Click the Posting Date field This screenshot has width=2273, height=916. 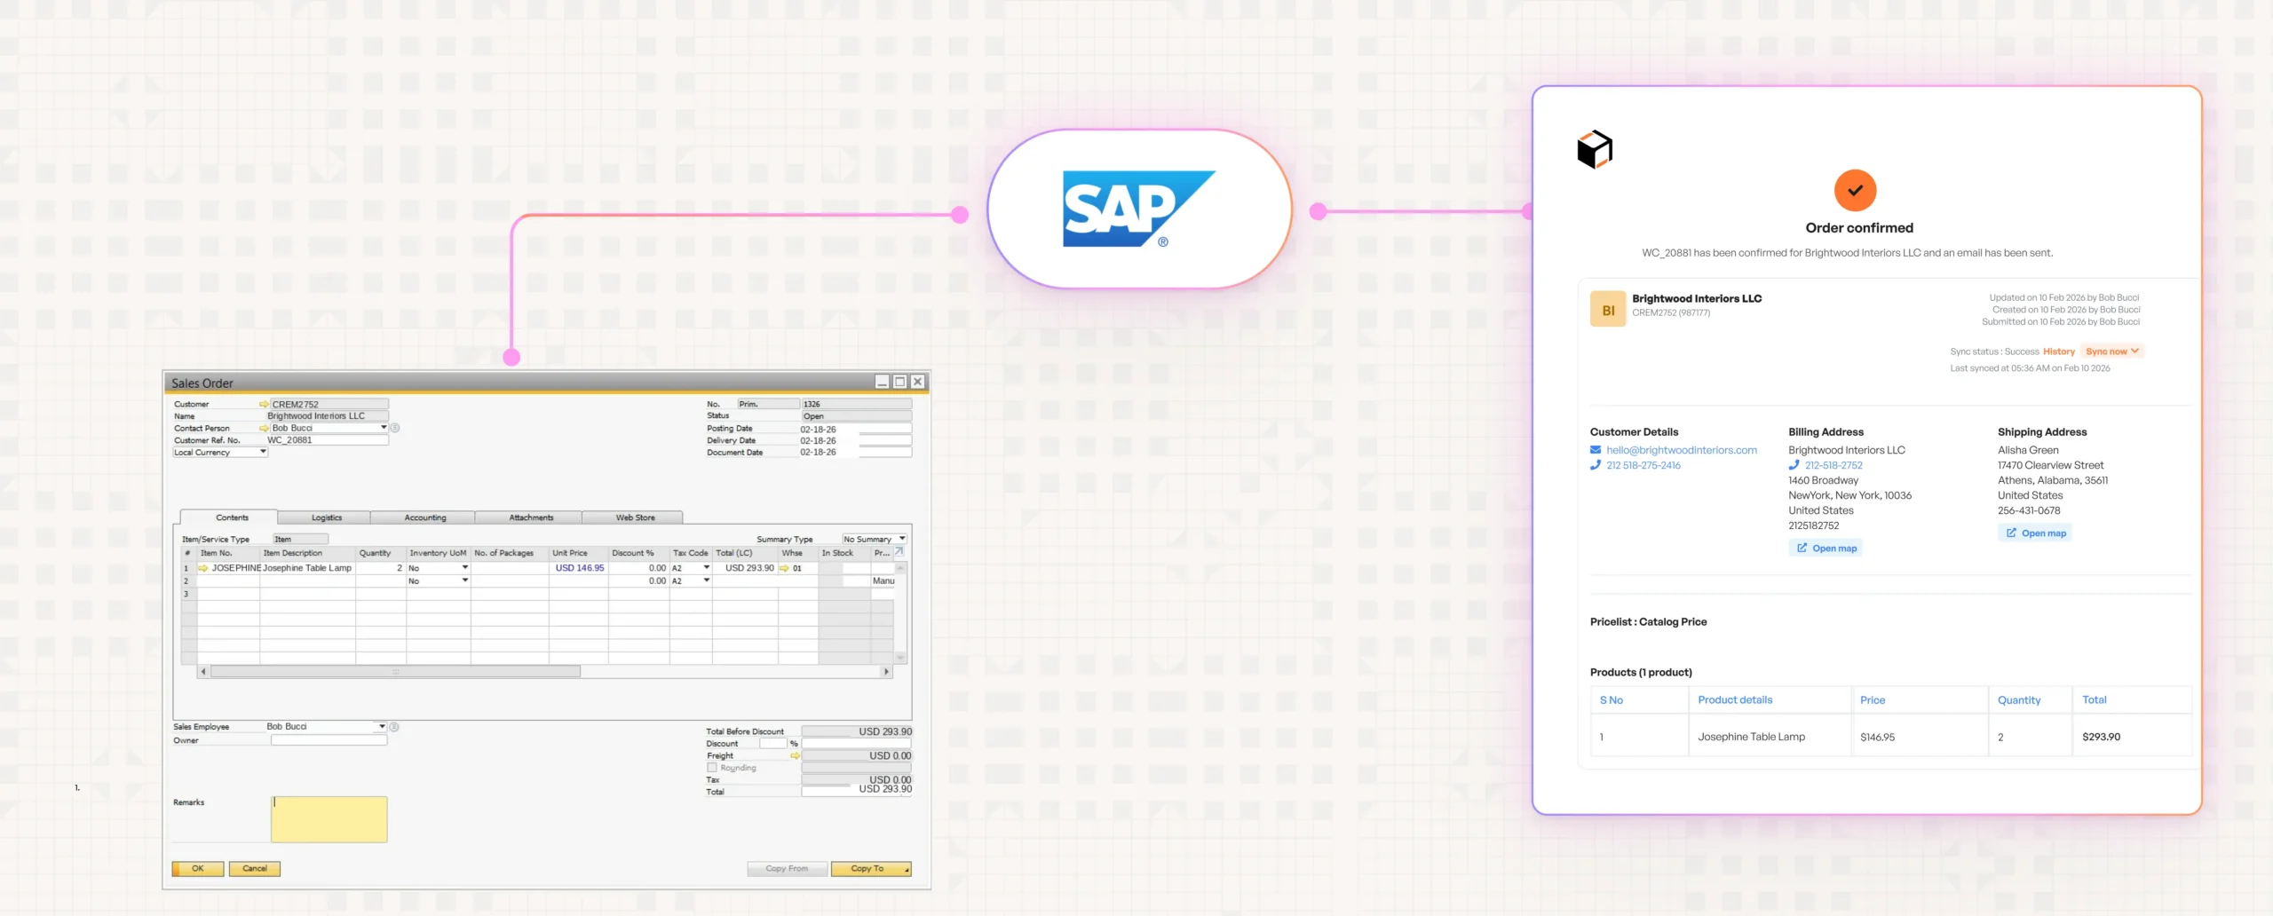pos(855,429)
